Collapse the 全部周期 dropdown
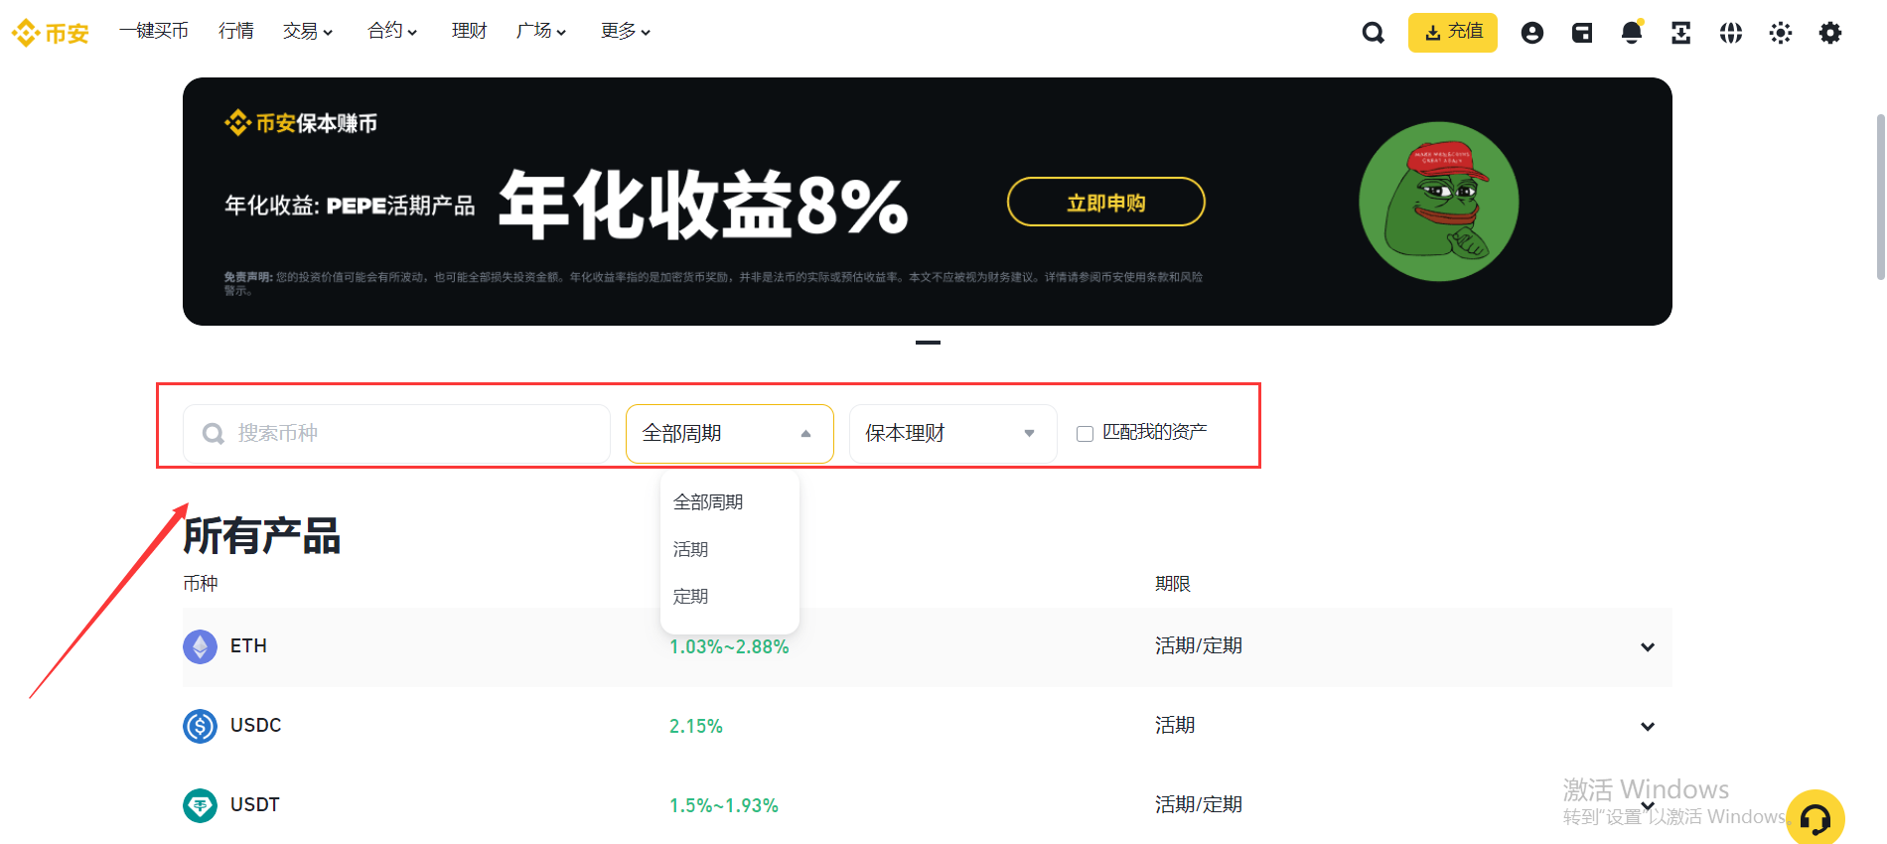1887x844 pixels. (729, 434)
